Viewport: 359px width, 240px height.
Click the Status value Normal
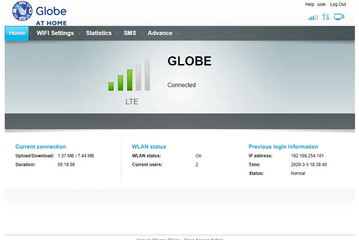(298, 174)
